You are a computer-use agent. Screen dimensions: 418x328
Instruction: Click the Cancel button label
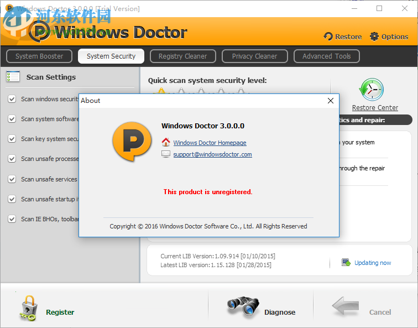380,312
